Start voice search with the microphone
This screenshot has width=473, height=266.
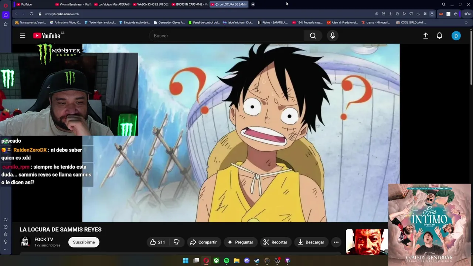333,35
